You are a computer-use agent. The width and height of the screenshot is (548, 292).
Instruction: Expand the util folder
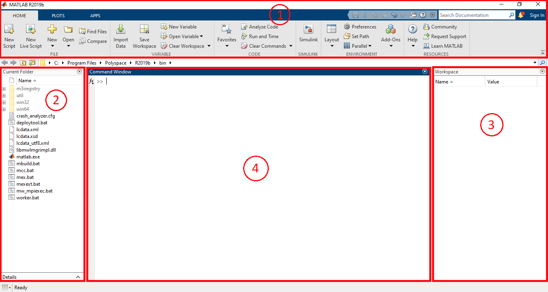click(x=4, y=95)
